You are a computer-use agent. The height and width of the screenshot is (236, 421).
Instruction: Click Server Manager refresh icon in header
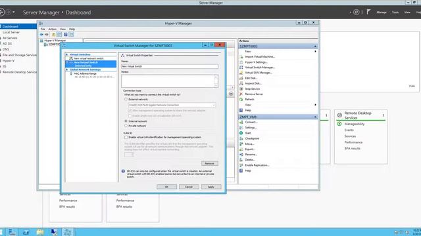click(357, 12)
